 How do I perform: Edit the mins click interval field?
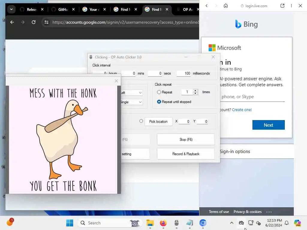(128, 73)
